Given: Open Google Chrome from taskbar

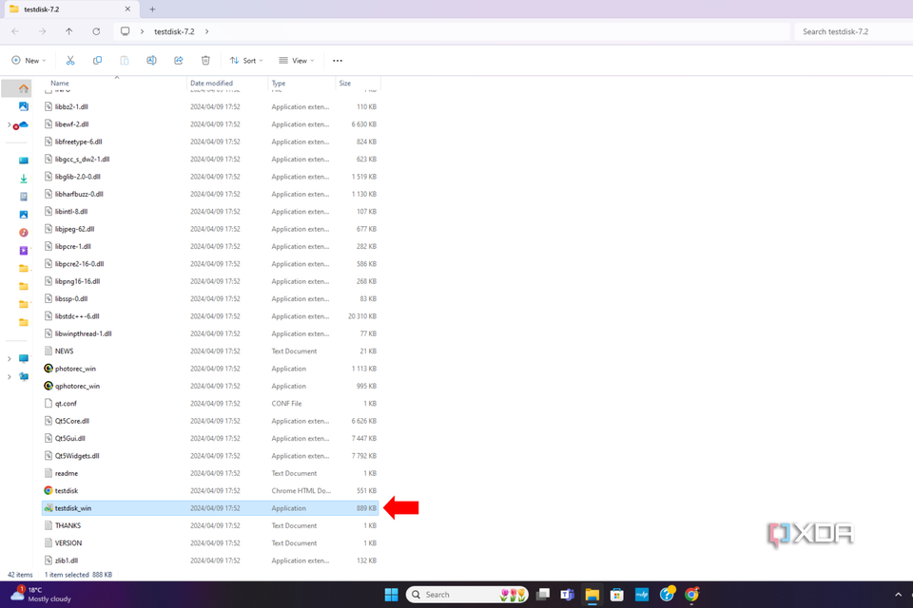Looking at the screenshot, I should [691, 594].
